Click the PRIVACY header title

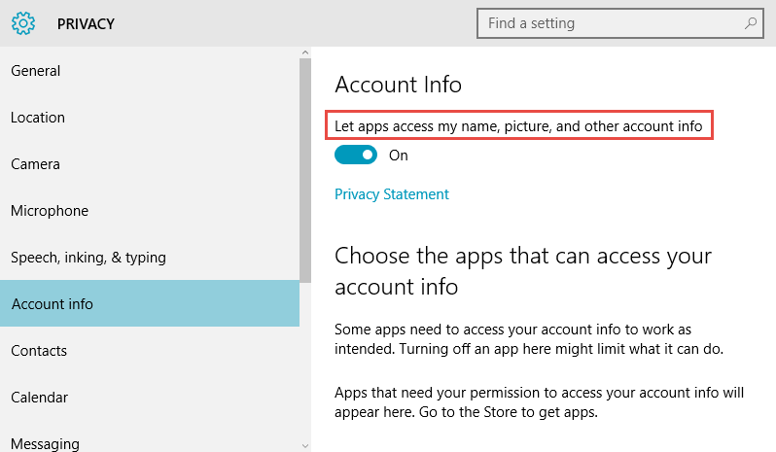tap(86, 23)
